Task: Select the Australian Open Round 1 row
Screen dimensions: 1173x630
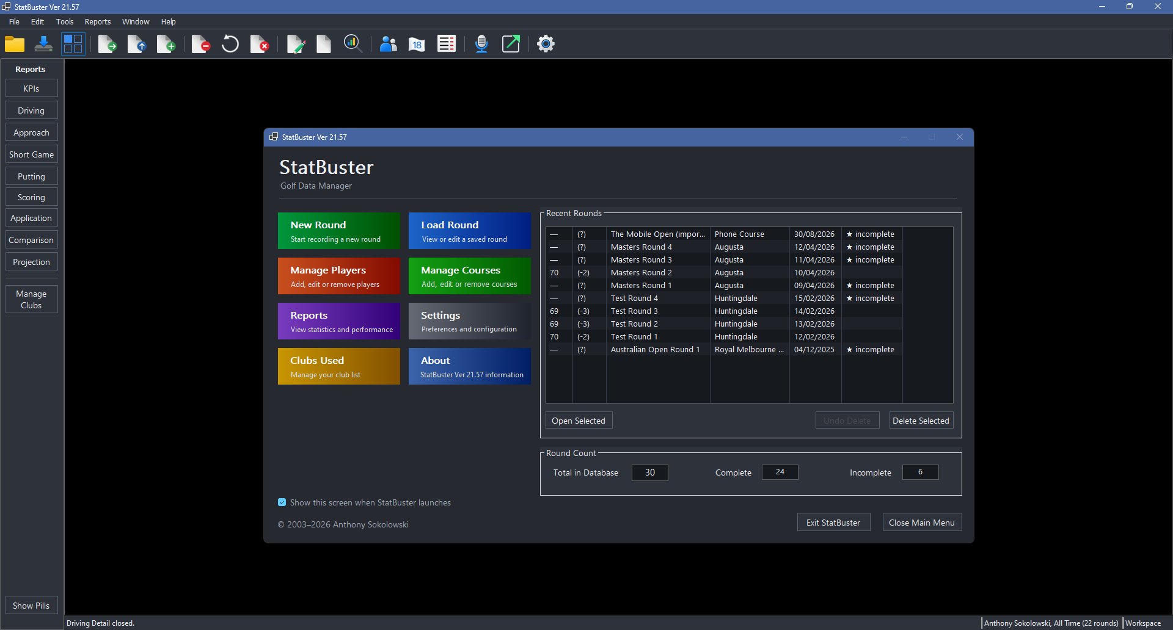Action: click(x=725, y=350)
